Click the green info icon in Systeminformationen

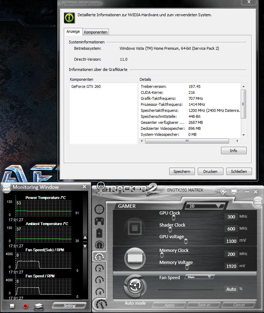point(69,18)
